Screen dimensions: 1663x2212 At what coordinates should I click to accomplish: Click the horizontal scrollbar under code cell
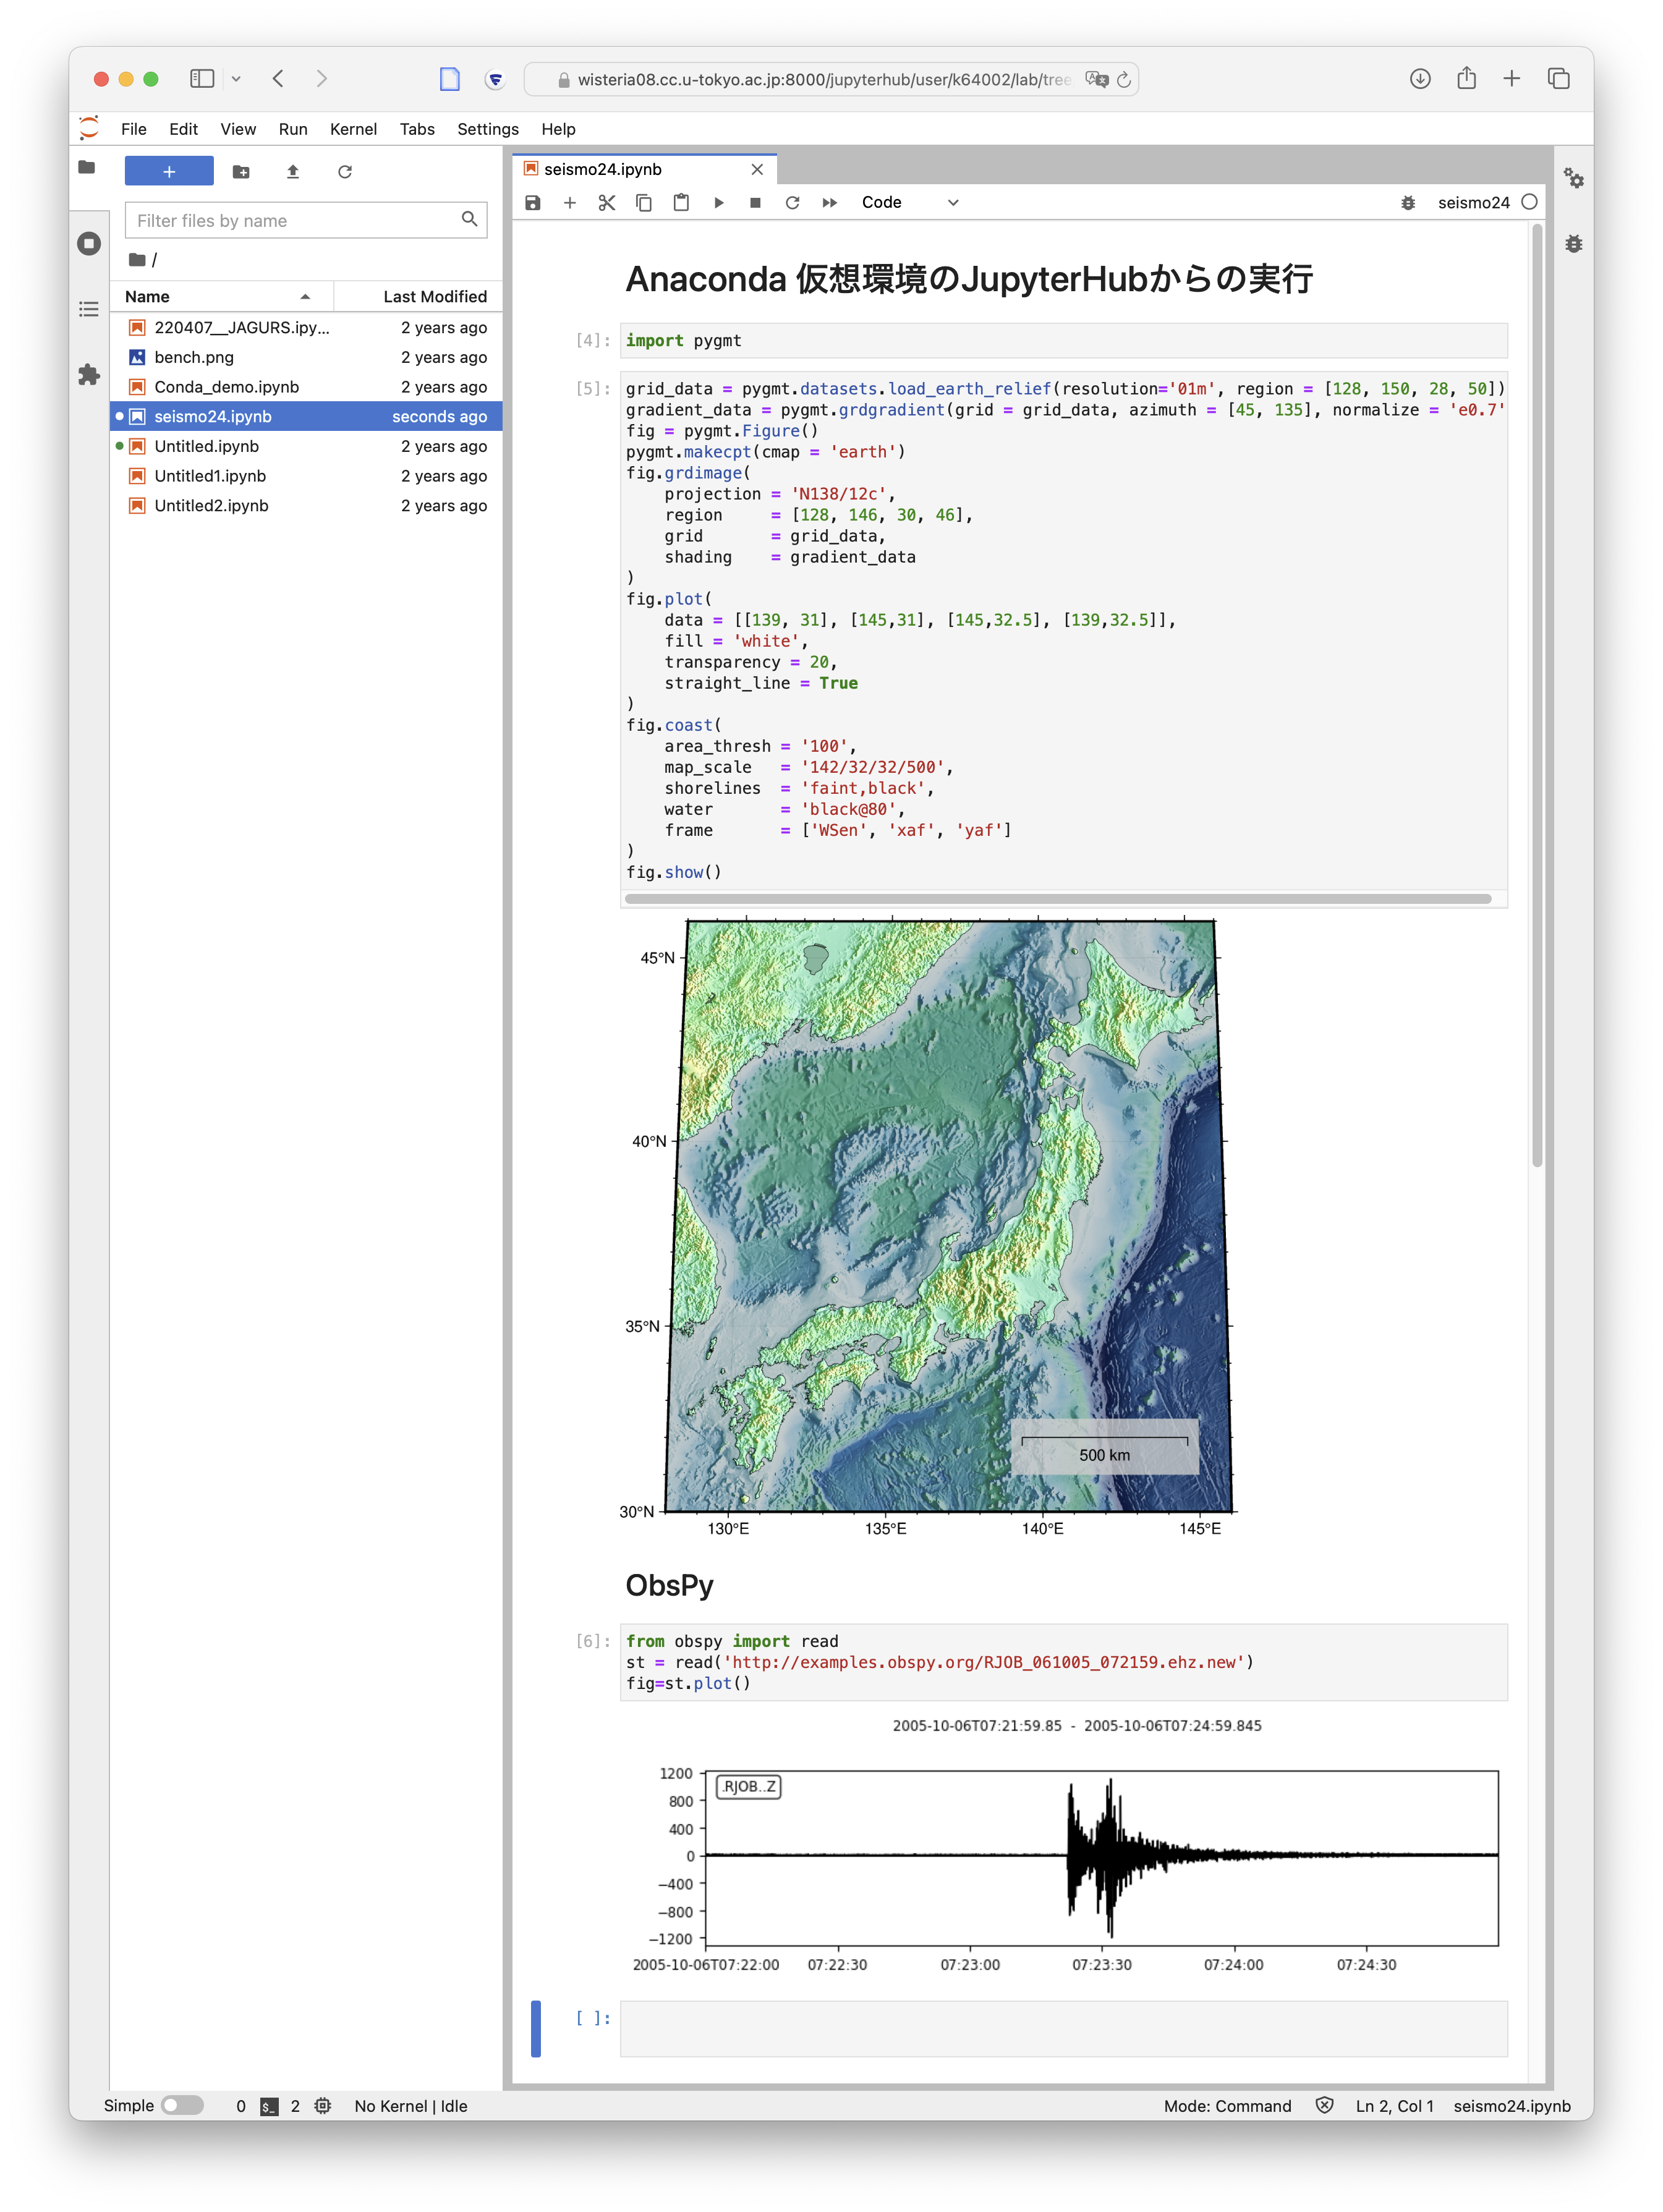(x=1057, y=899)
